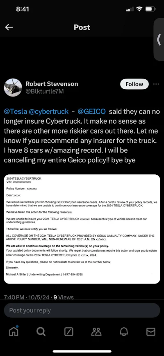This screenshot has width=164, height=356.
Task: Open the Home tab icon
Action: click(14, 331)
